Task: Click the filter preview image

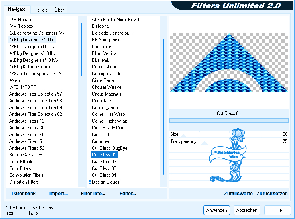Action: (x=229, y=62)
